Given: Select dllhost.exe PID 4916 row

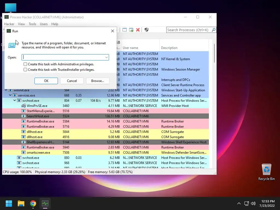Looking at the screenshot, I should (x=106, y=137).
